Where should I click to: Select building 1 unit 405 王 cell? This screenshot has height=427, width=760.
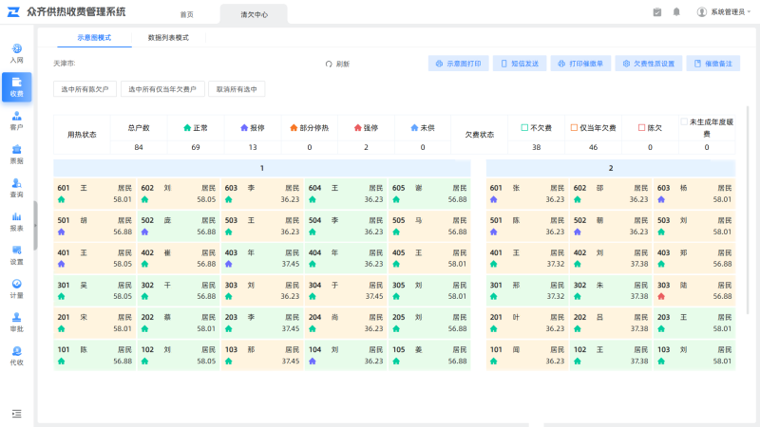click(429, 258)
